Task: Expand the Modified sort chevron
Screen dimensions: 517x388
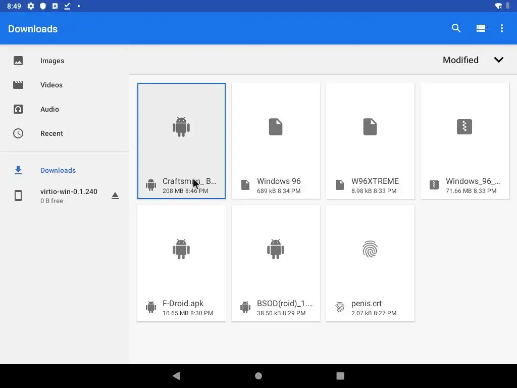Action: [x=498, y=60]
